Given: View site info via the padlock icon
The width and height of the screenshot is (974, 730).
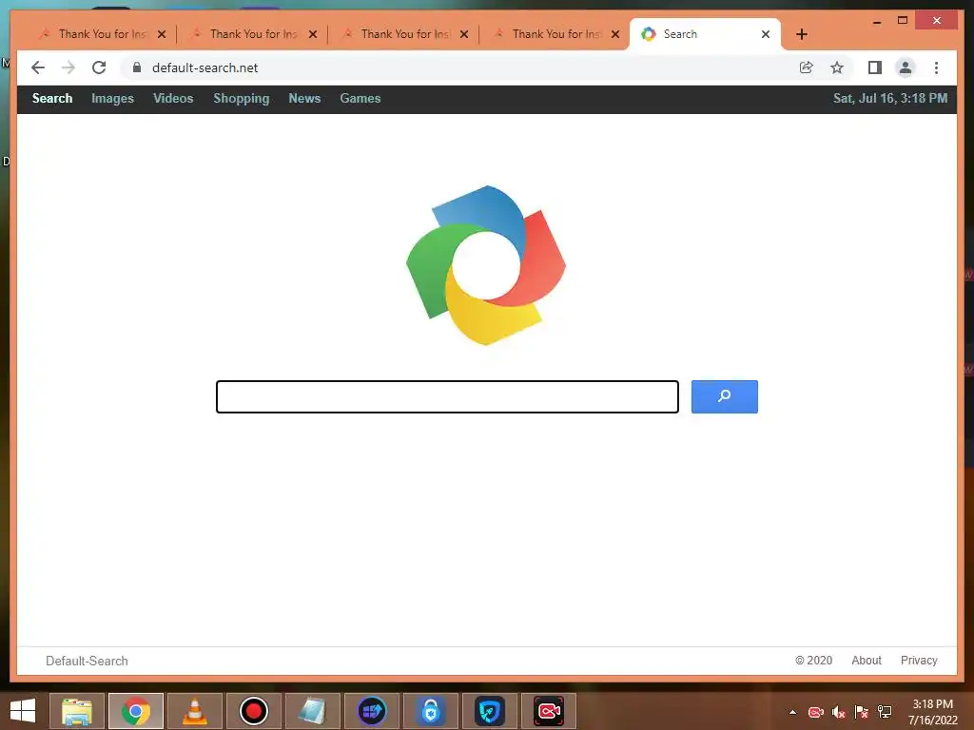Looking at the screenshot, I should (137, 67).
